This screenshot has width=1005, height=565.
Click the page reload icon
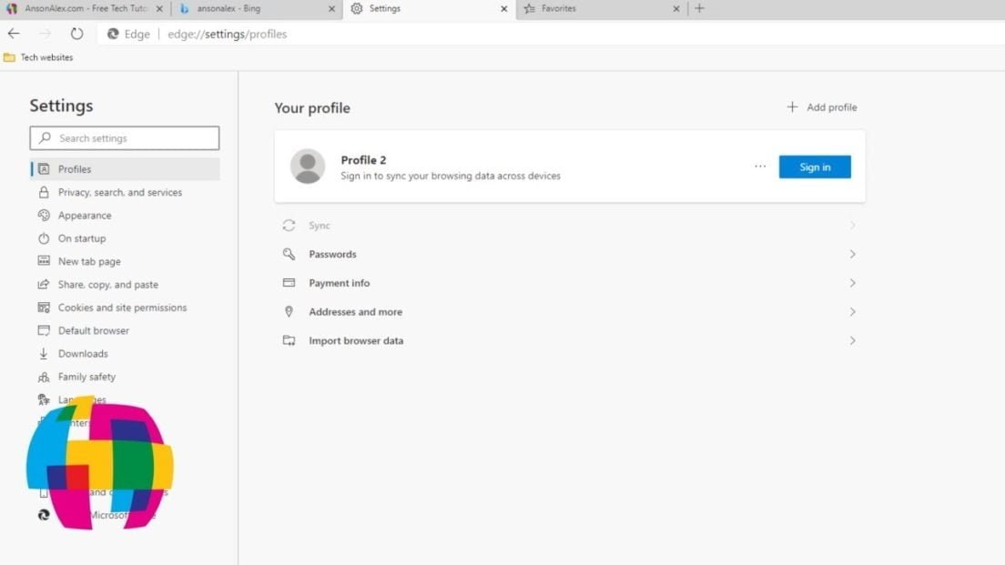(76, 33)
